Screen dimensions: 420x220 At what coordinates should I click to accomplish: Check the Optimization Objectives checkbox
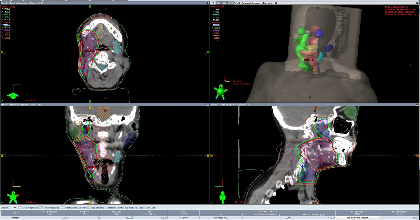[x=62, y=207]
